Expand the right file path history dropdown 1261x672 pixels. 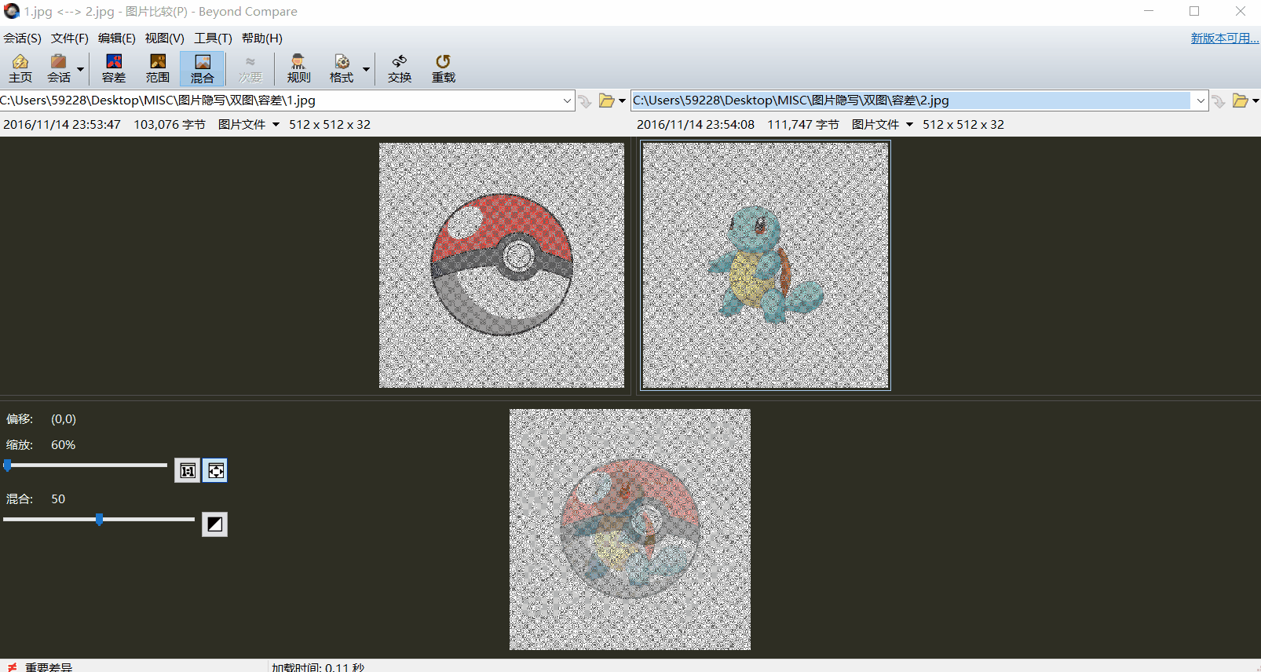click(x=1200, y=100)
